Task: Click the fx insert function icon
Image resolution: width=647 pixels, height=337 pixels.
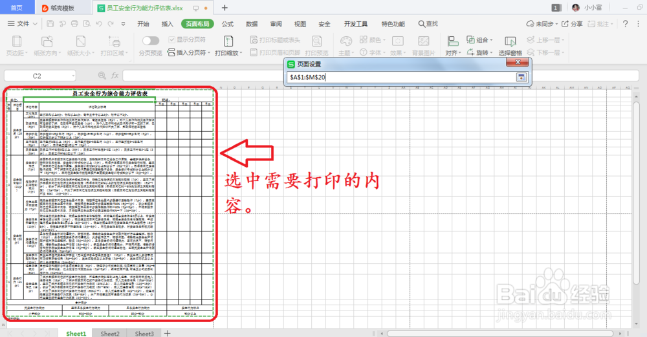Action: pyautogui.click(x=115, y=76)
